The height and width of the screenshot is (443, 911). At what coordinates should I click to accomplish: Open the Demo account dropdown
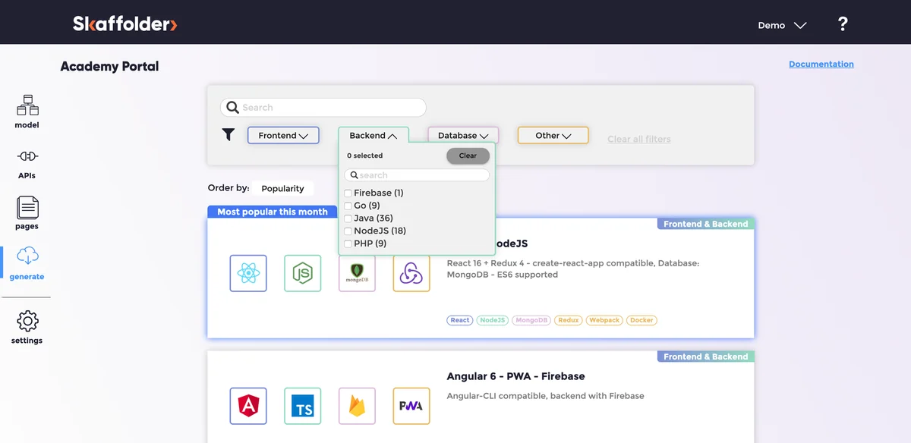point(782,25)
